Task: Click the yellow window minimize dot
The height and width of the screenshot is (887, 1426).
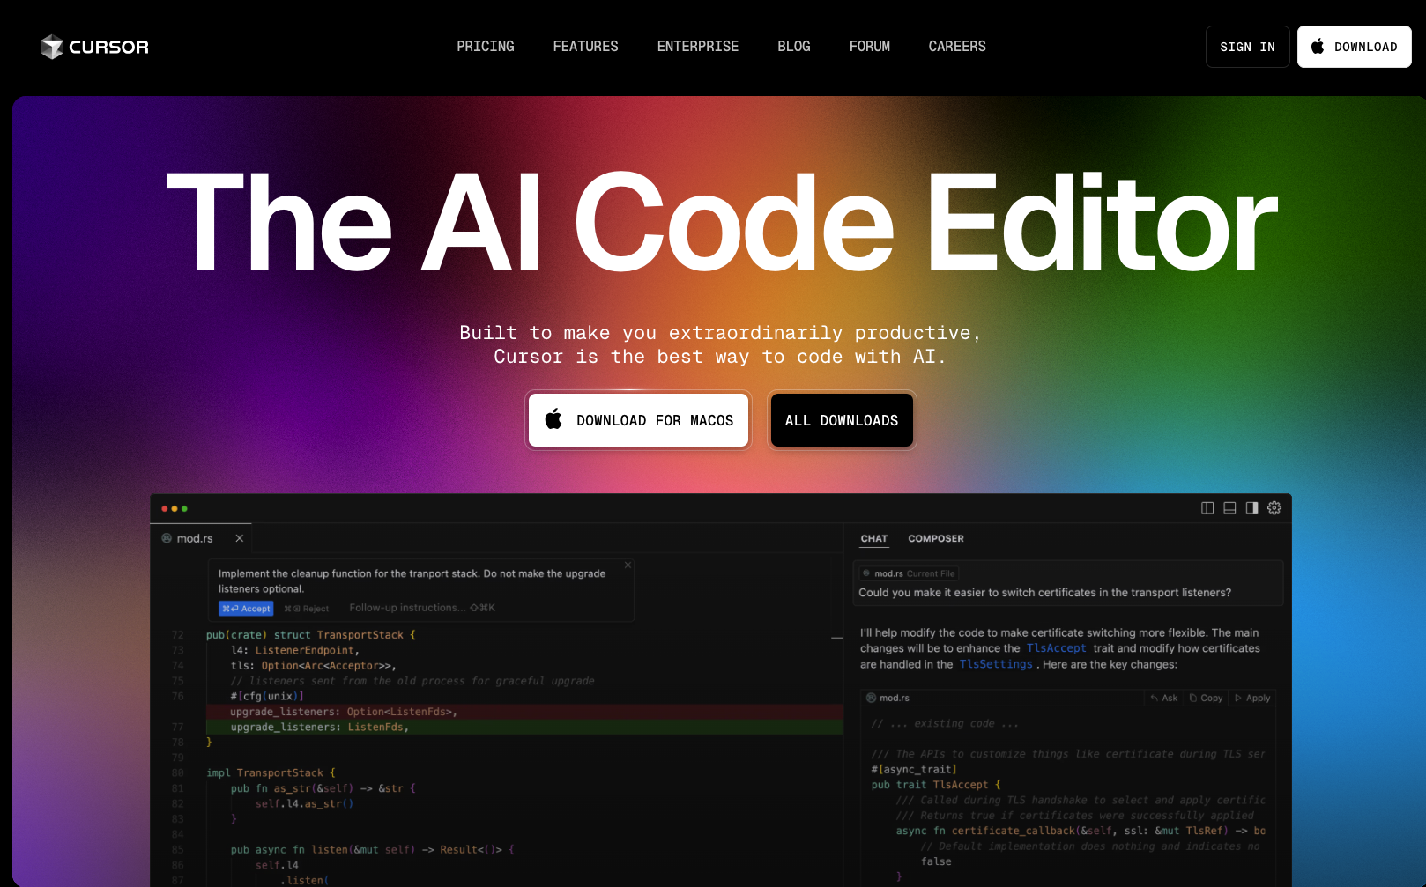Action: [175, 508]
